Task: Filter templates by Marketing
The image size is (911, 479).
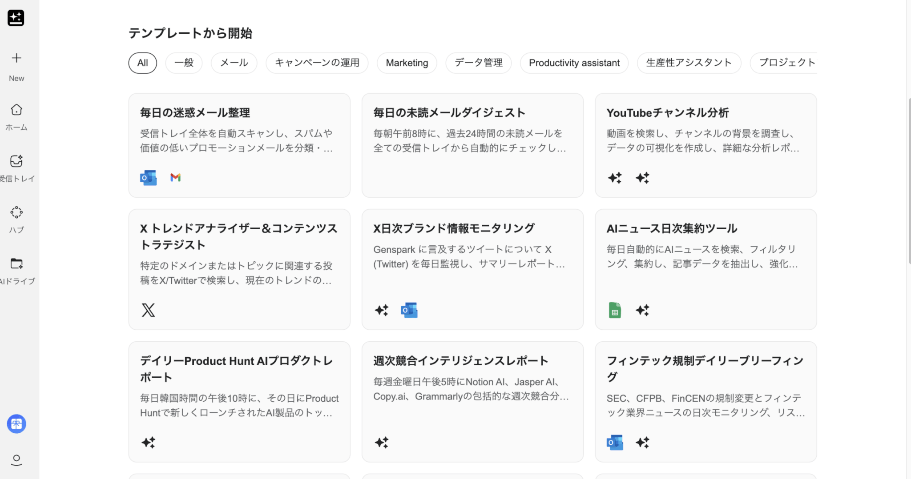Action: click(x=407, y=63)
